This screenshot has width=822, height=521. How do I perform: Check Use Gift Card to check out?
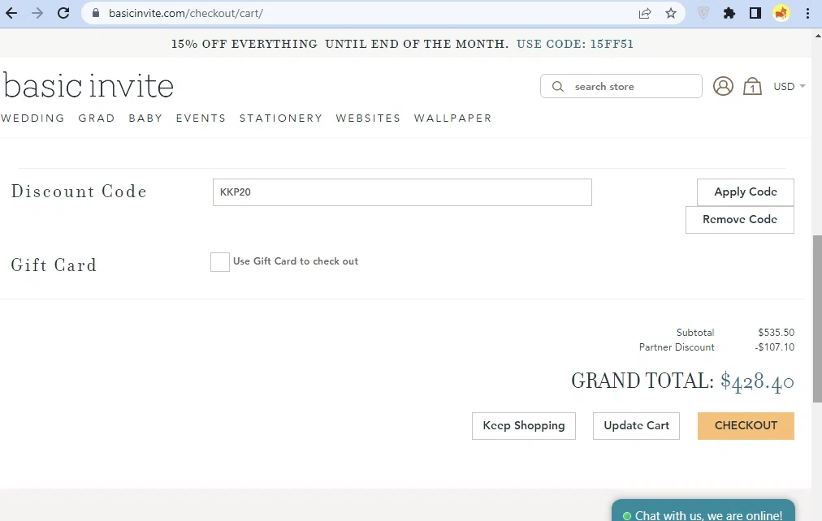click(x=219, y=262)
